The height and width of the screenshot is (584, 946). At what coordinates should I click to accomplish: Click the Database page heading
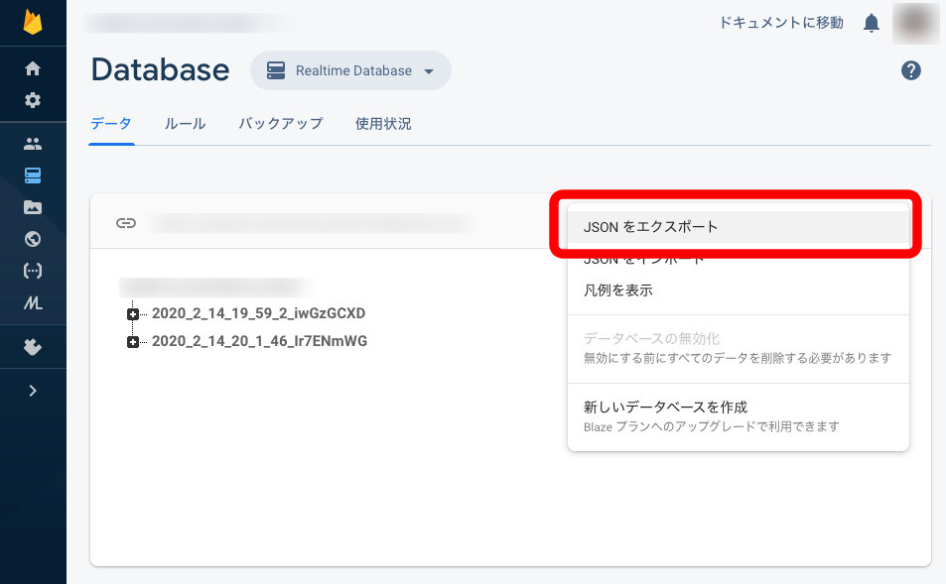[161, 70]
